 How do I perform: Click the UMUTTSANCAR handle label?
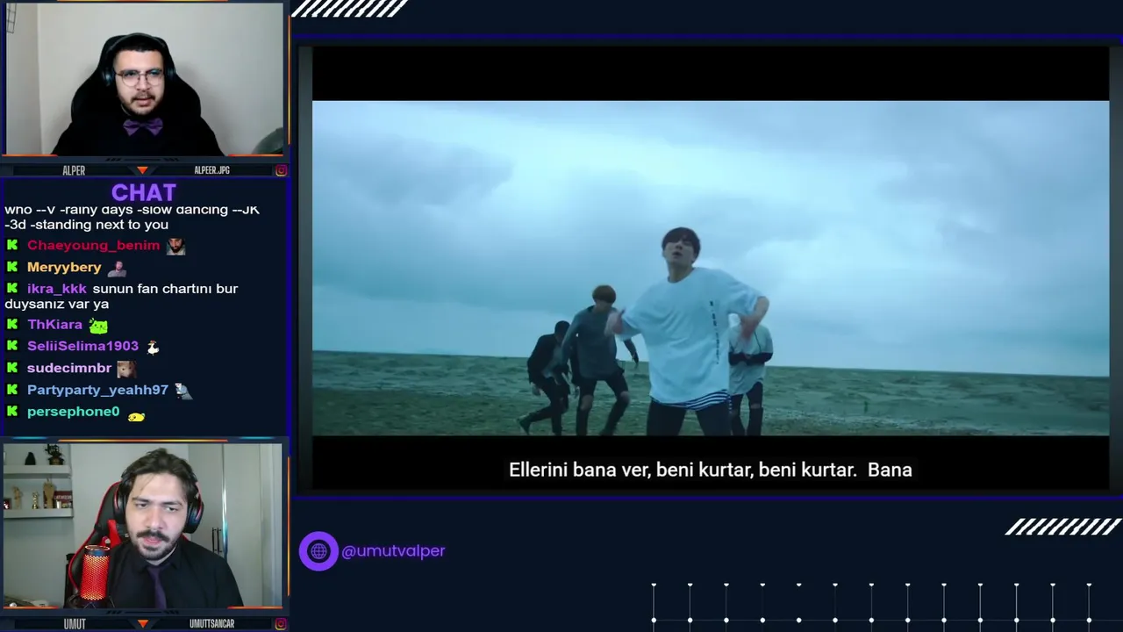click(211, 623)
